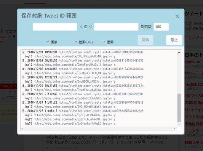Toggle the 画像 checkbox
The width and height of the screenshot is (203, 151).
(48, 42)
